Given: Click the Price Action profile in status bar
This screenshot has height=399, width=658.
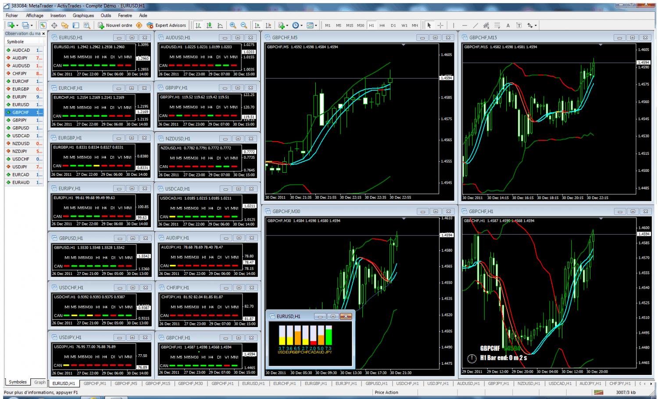Looking at the screenshot, I should (386, 392).
